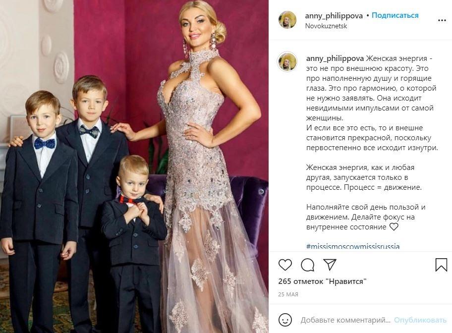This screenshot has width=452, height=333.
Task: Open comments via the speech bubble icon
Action: point(308,265)
